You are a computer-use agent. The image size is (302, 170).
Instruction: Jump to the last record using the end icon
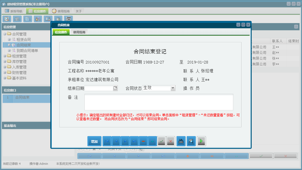pos(134,141)
